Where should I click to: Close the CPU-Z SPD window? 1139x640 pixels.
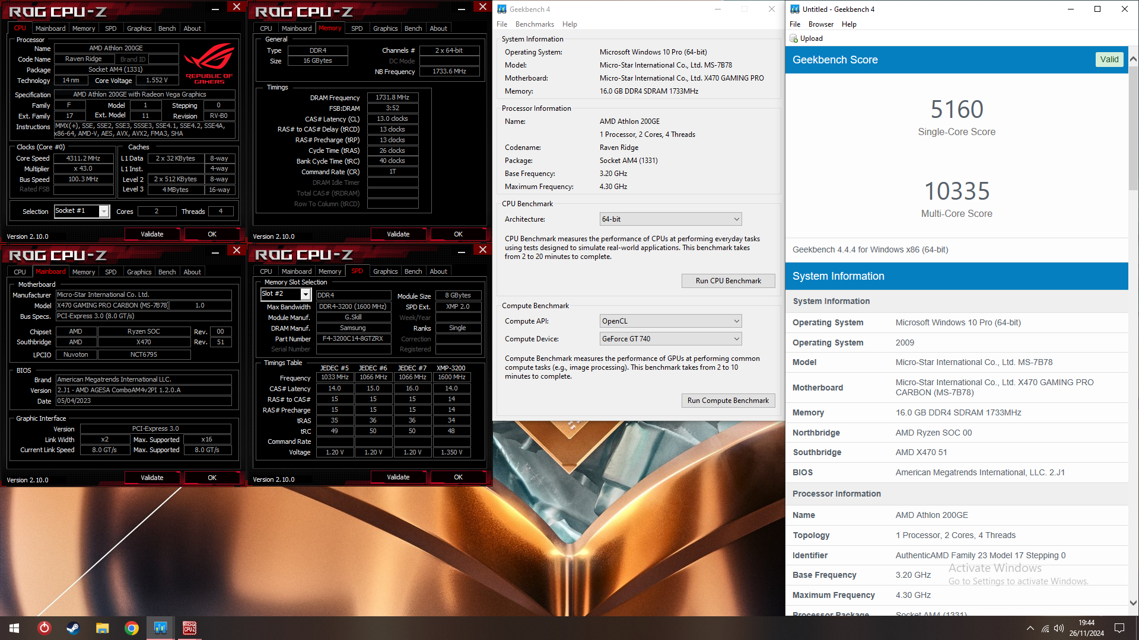483,250
